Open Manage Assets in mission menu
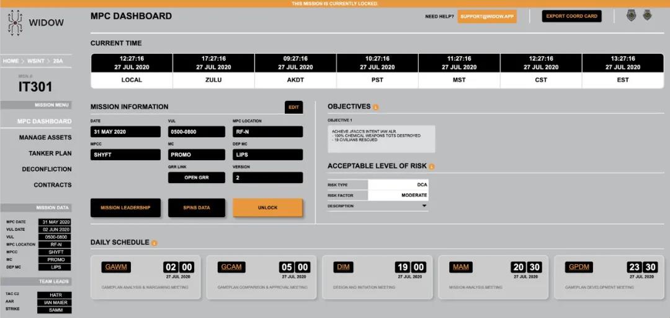The height and width of the screenshot is (318, 670). pyautogui.click(x=45, y=137)
